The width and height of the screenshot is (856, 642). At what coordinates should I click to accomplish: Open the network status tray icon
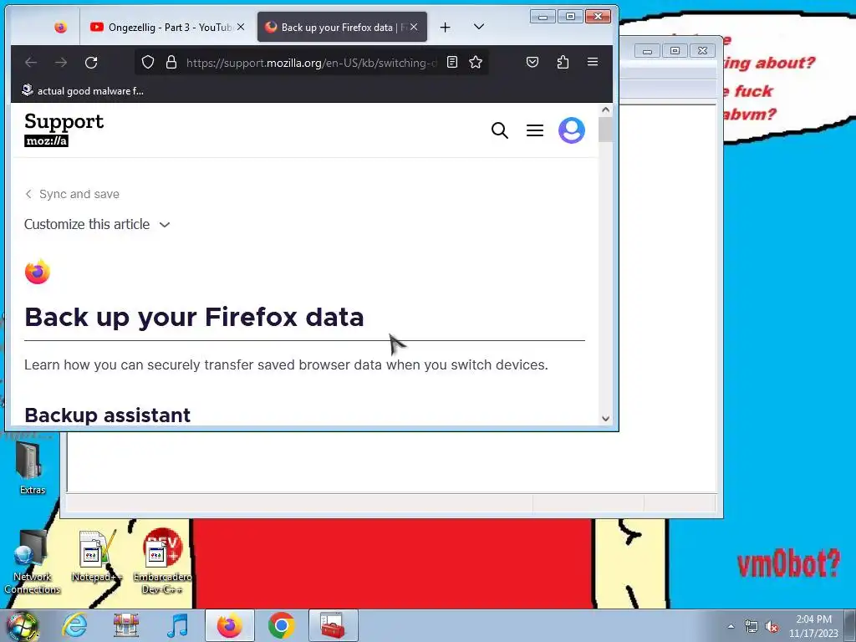pos(752,626)
